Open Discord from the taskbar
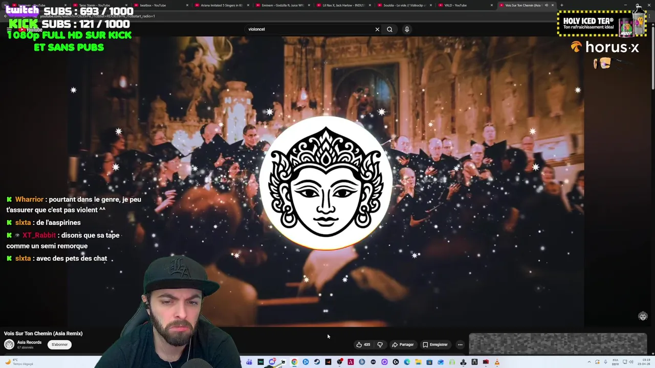The height and width of the screenshot is (368, 655). [x=272, y=362]
